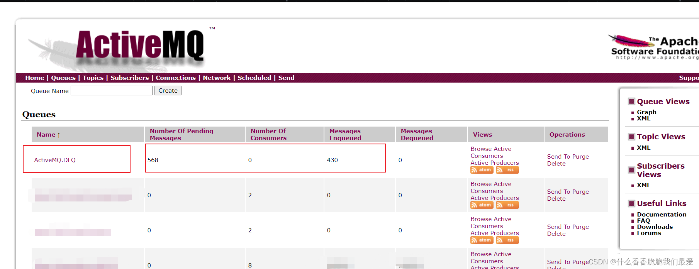This screenshot has width=699, height=269.
Task: Open Queue Views XML link
Action: pyautogui.click(x=643, y=118)
